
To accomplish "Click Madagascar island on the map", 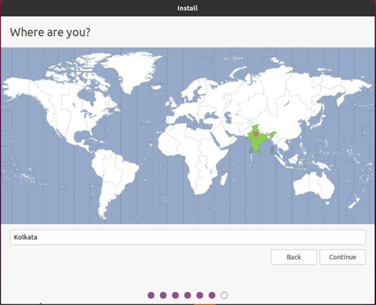I will (x=223, y=179).
